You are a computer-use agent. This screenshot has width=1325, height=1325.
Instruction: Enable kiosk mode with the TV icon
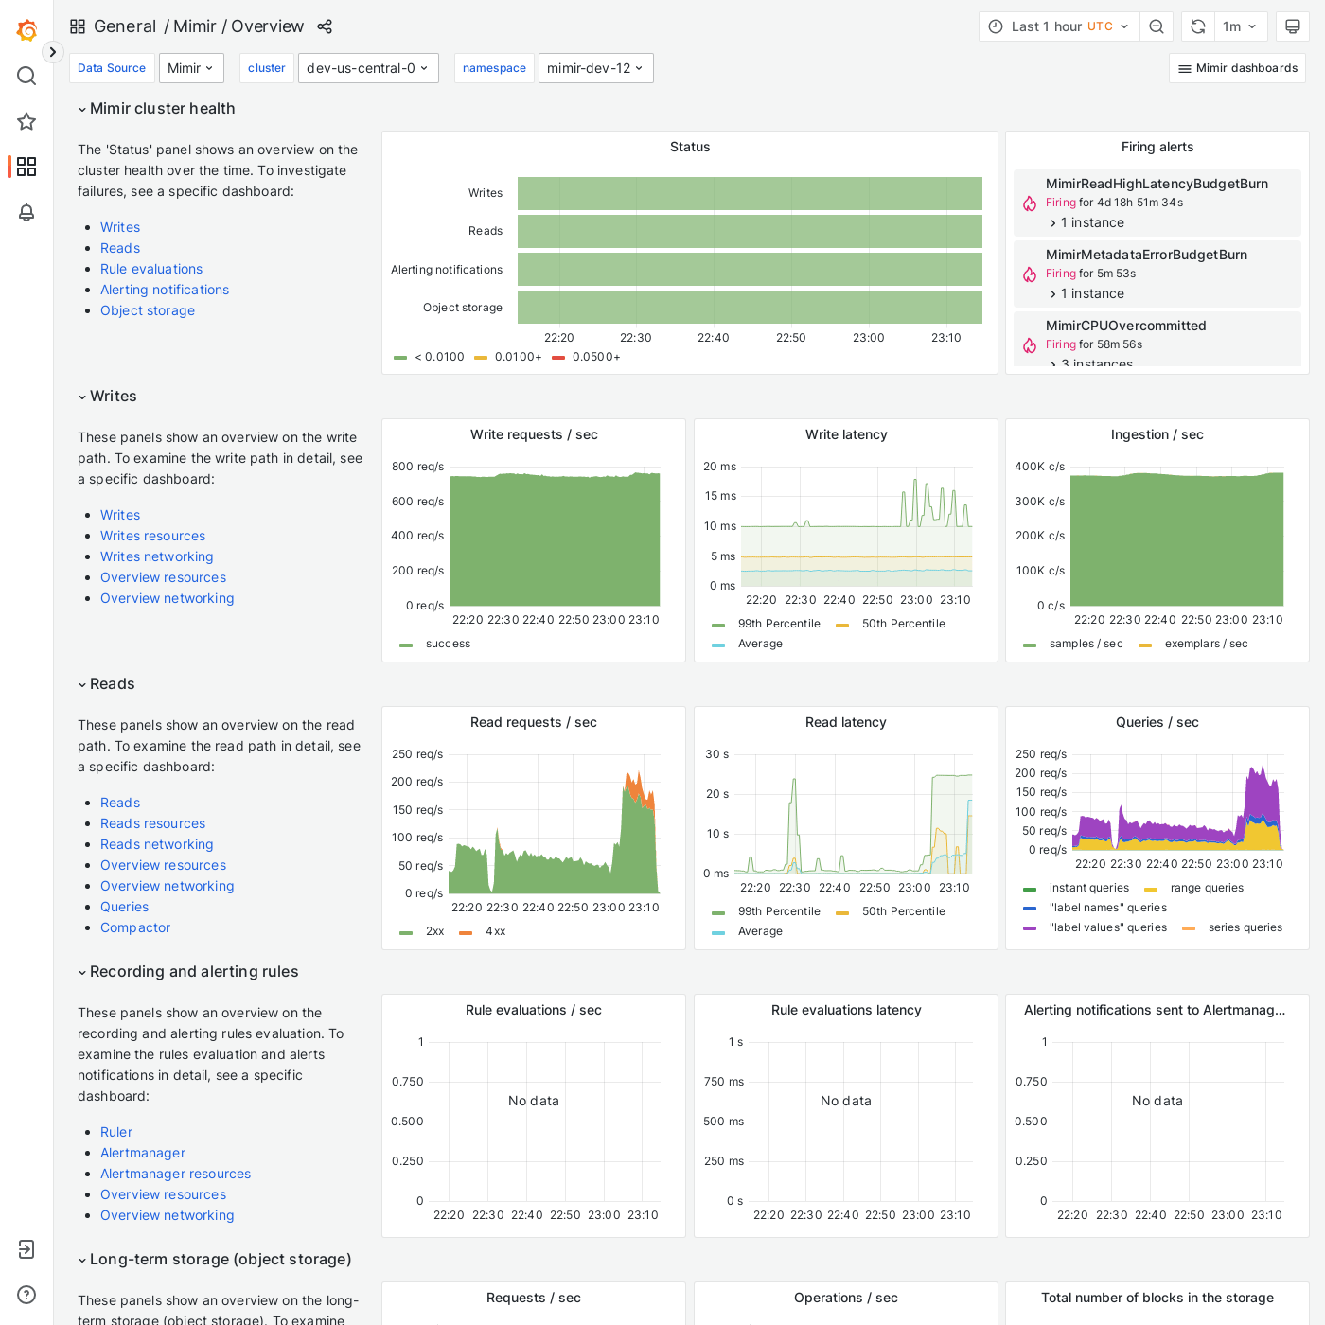tap(1293, 26)
